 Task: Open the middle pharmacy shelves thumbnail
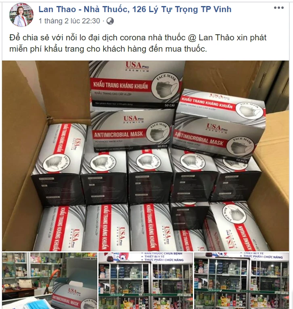coord(146,281)
